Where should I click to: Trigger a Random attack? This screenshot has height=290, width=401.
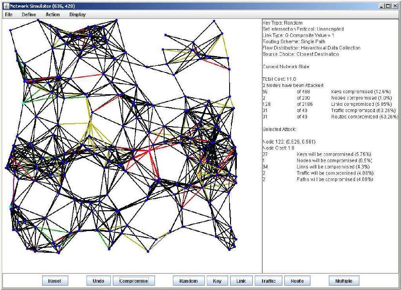188,281
